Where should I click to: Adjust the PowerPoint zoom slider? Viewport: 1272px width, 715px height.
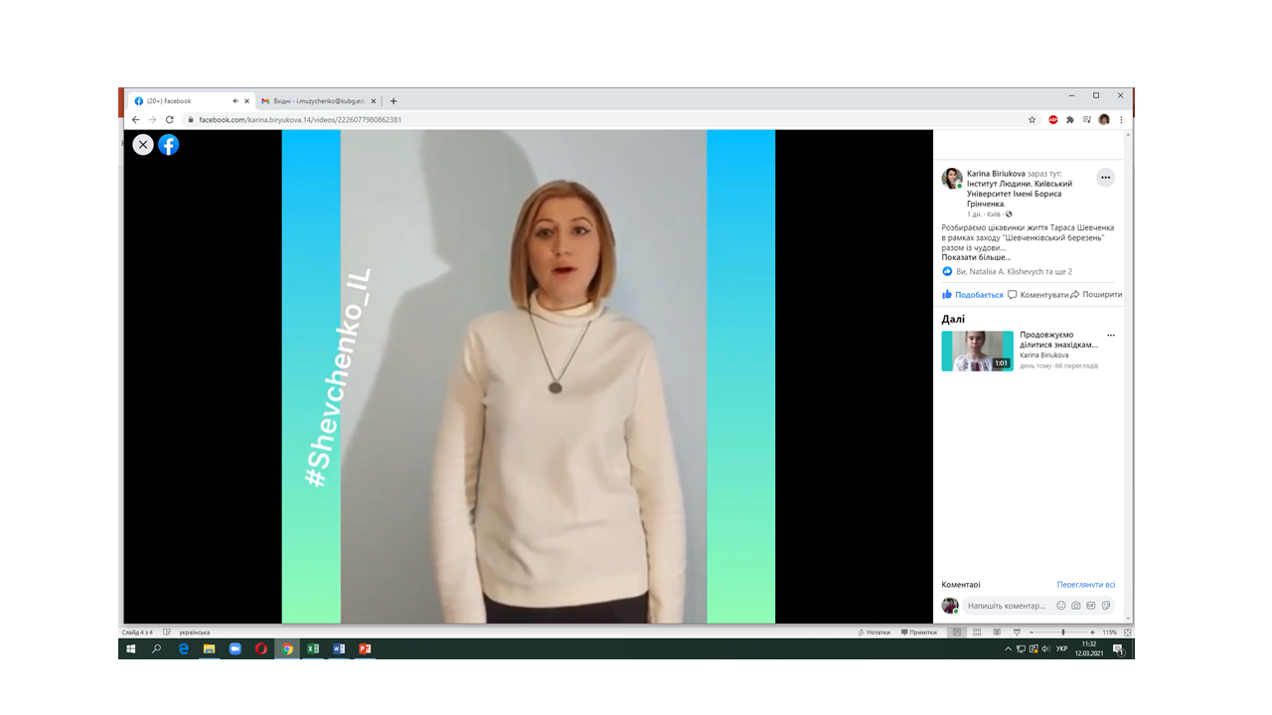(x=1062, y=633)
